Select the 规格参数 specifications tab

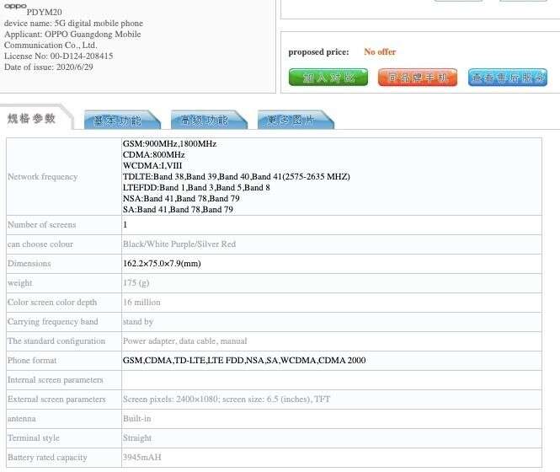(x=33, y=119)
